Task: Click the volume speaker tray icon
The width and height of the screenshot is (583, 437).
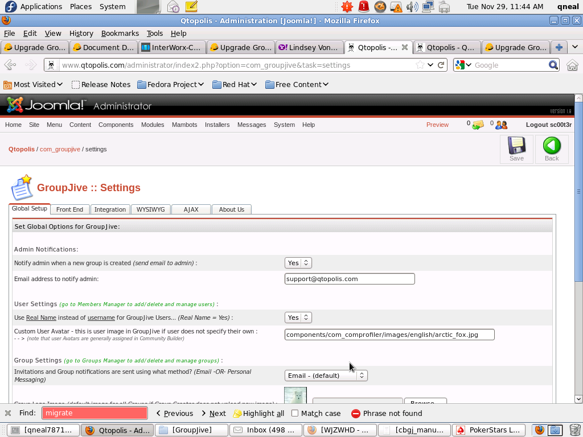Action: (x=412, y=7)
